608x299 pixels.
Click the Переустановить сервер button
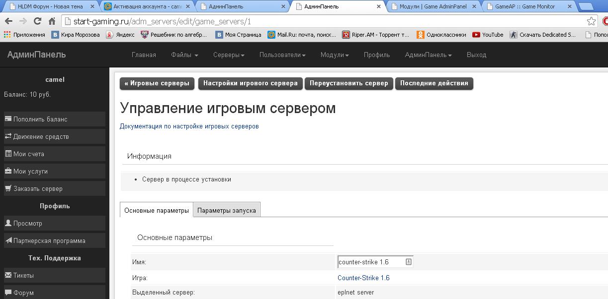click(x=348, y=83)
